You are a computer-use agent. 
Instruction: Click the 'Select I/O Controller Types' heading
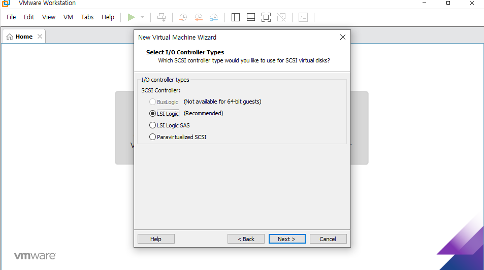pyautogui.click(x=185, y=52)
